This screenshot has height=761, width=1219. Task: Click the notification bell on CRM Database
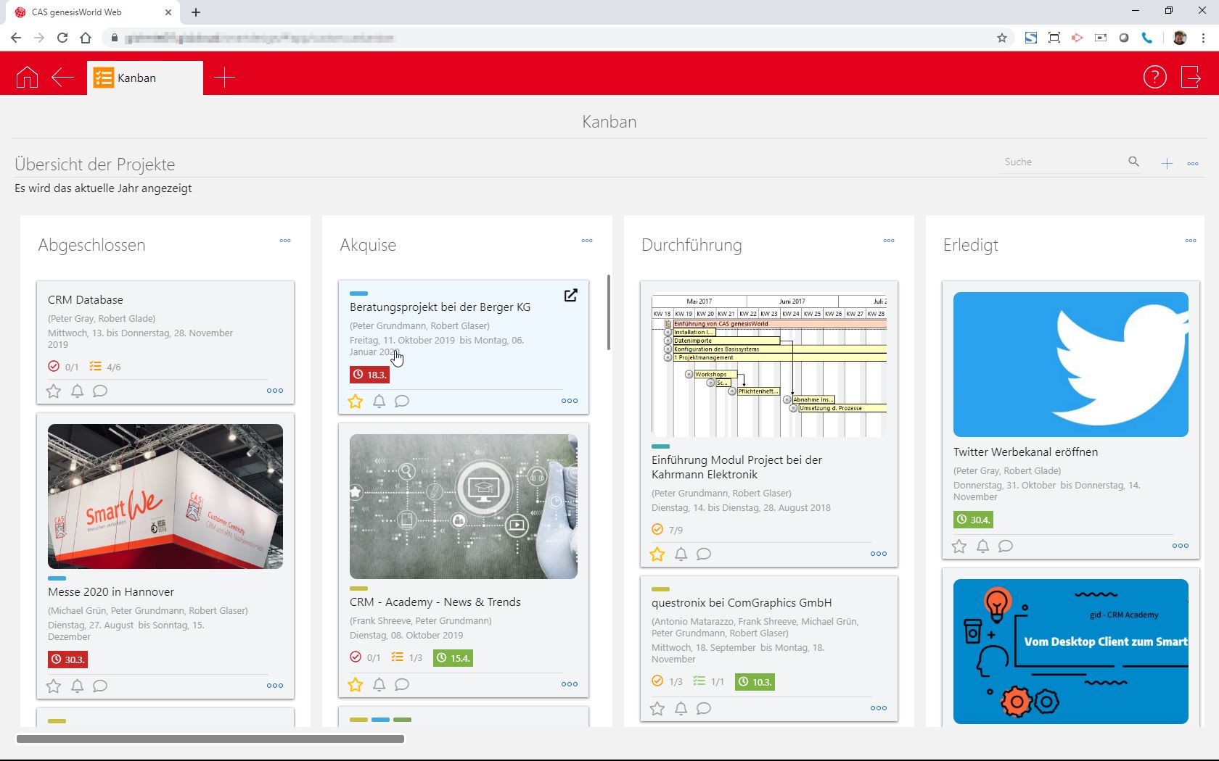pyautogui.click(x=77, y=391)
